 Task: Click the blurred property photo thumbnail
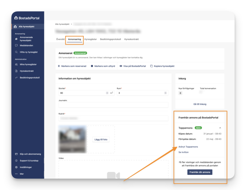click(72, 139)
